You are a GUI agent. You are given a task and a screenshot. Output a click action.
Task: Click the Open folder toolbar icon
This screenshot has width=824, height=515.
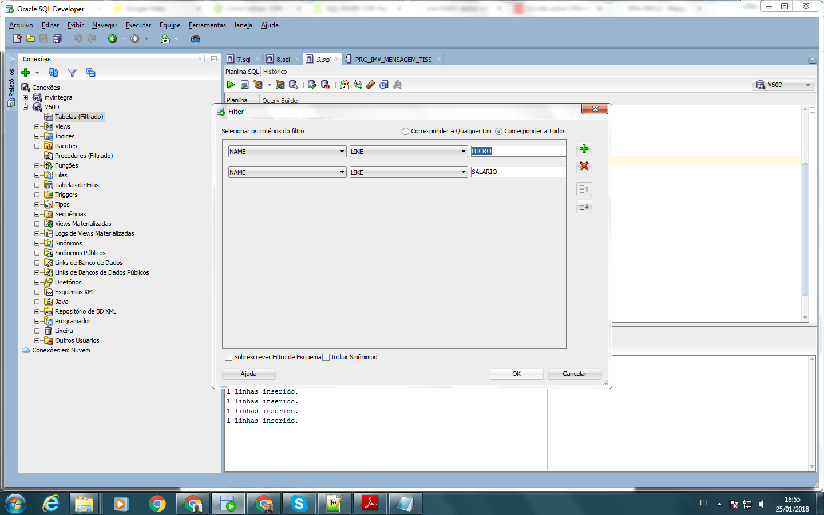[x=31, y=39]
